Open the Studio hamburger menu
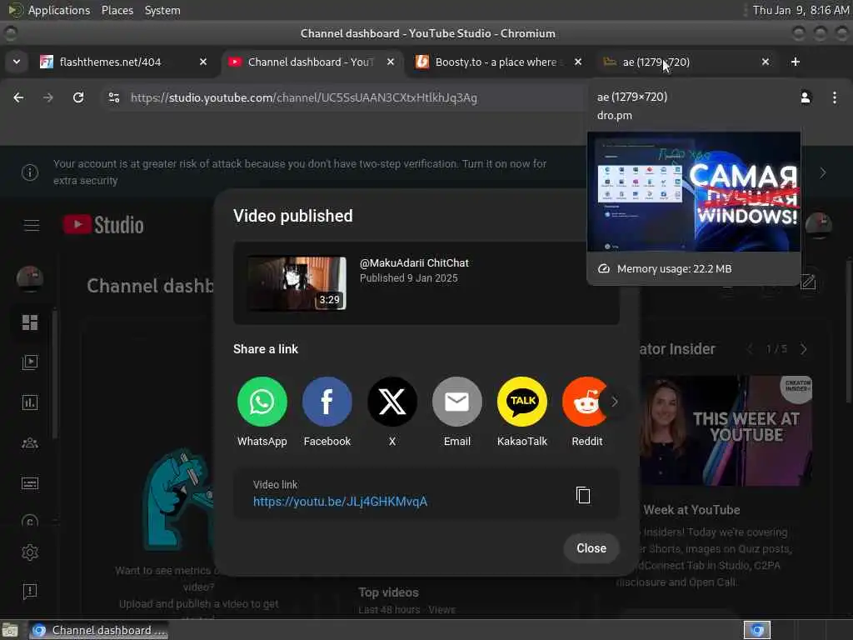 [32, 225]
